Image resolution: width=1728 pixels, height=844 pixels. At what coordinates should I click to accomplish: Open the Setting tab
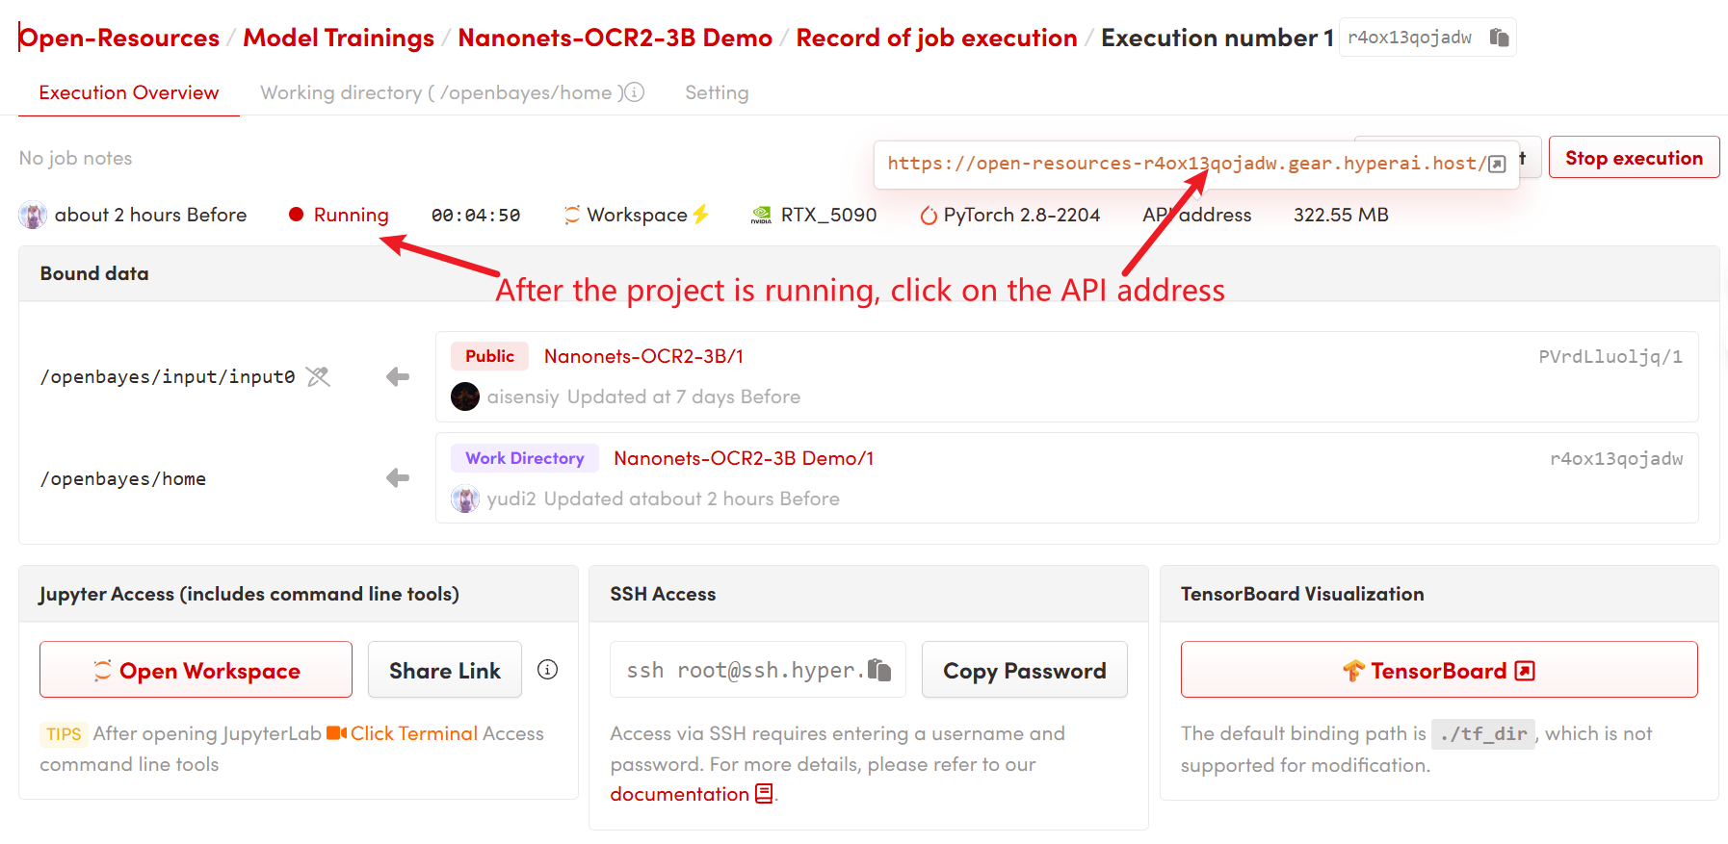[717, 92]
